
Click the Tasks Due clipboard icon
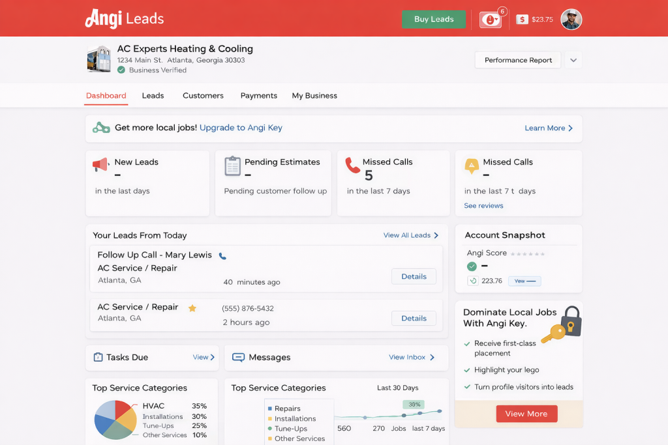98,357
